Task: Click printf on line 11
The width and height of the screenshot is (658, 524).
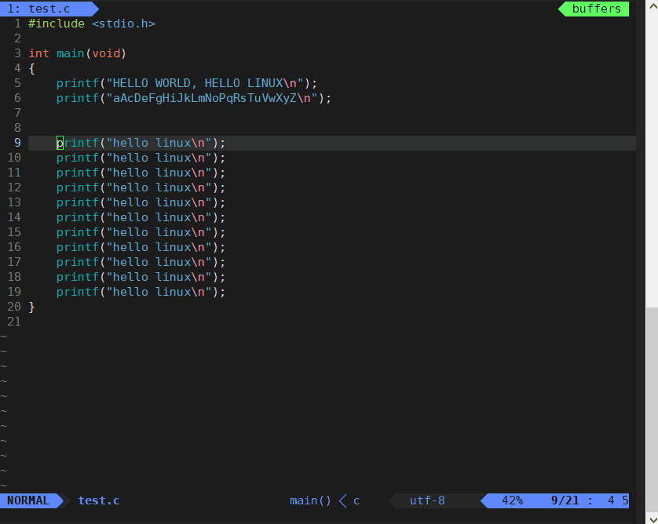Action: [78, 173]
